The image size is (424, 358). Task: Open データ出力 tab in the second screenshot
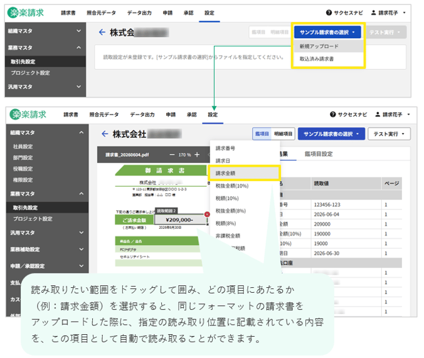142,115
